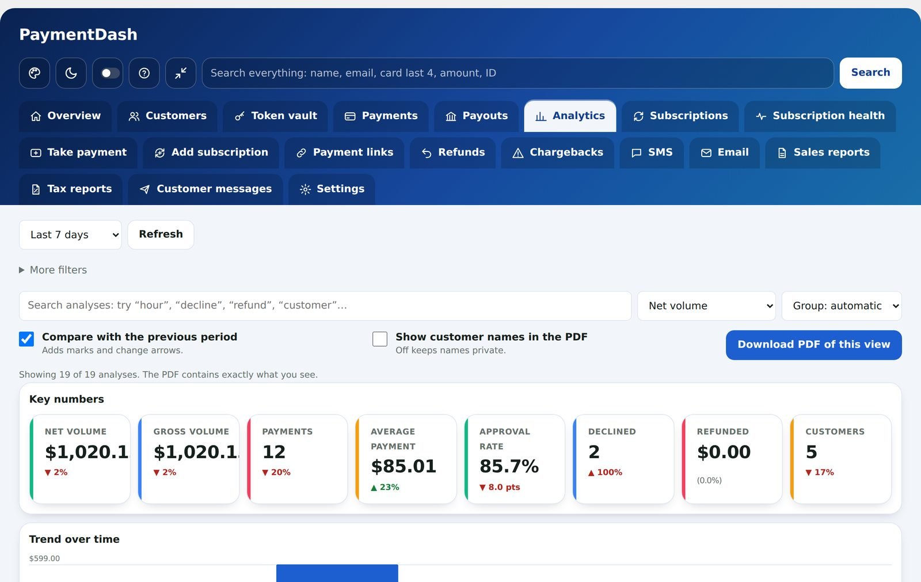Click the Declined count card

click(x=623, y=459)
